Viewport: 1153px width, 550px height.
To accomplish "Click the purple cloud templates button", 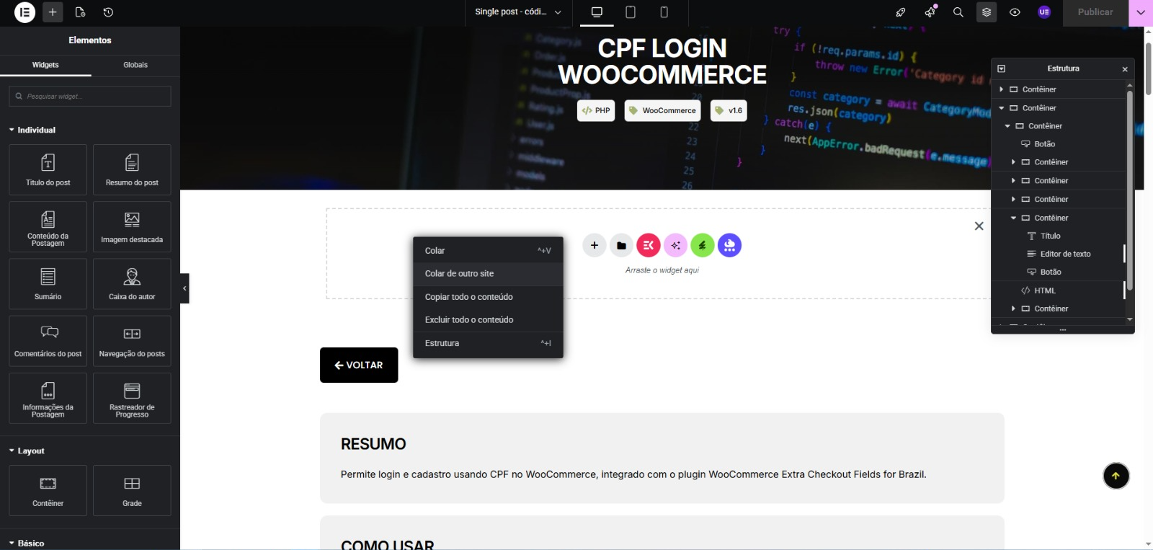I will 729,246.
